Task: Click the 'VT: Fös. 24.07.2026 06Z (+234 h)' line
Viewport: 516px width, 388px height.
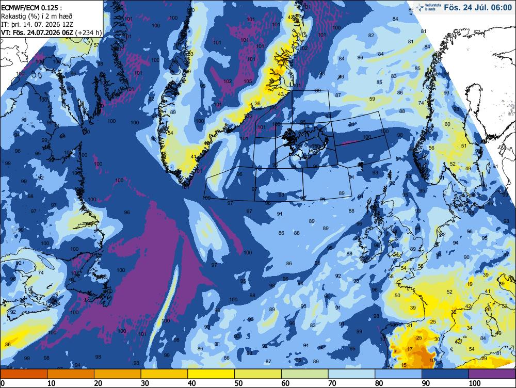Action: (51, 33)
